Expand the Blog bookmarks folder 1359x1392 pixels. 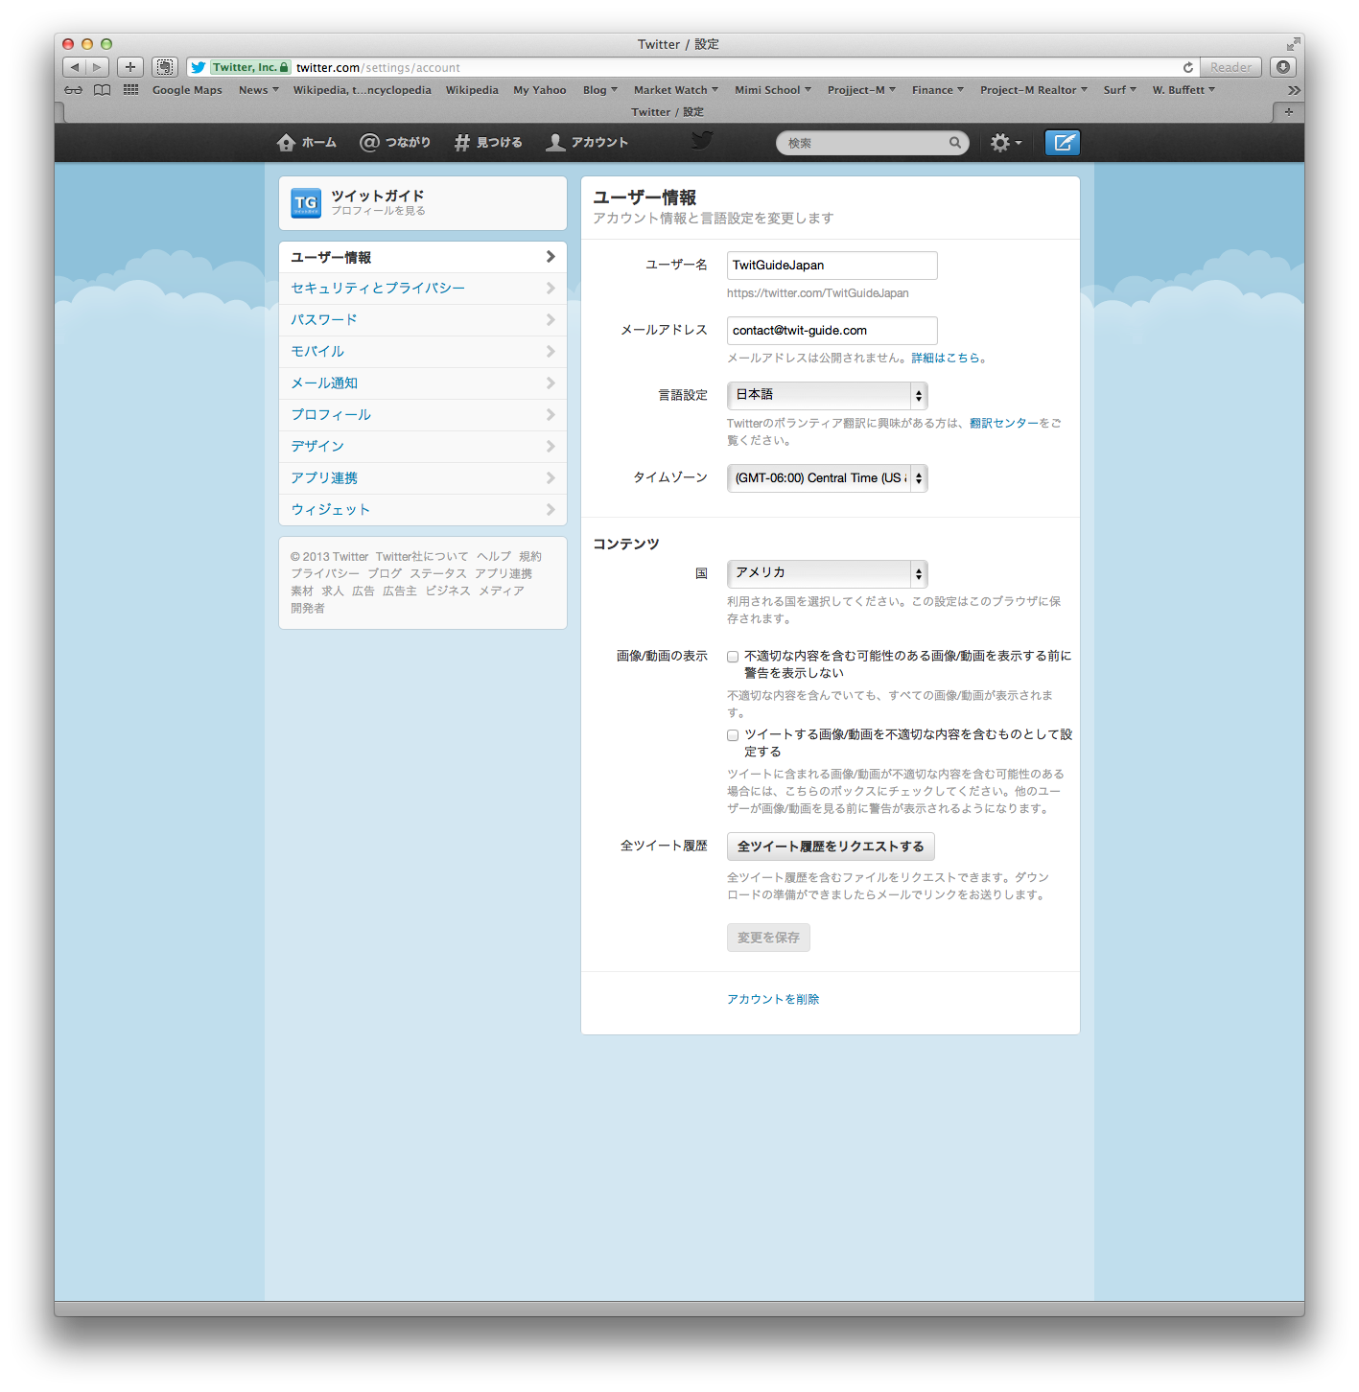(x=600, y=90)
